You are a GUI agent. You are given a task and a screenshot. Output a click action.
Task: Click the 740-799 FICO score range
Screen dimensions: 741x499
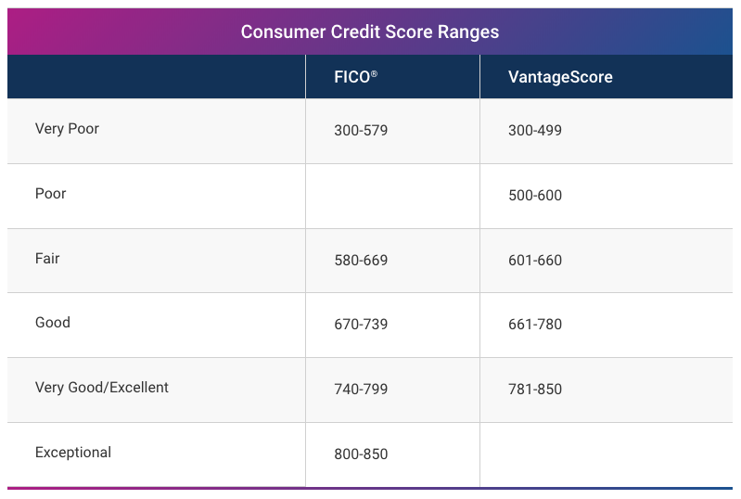tap(361, 390)
